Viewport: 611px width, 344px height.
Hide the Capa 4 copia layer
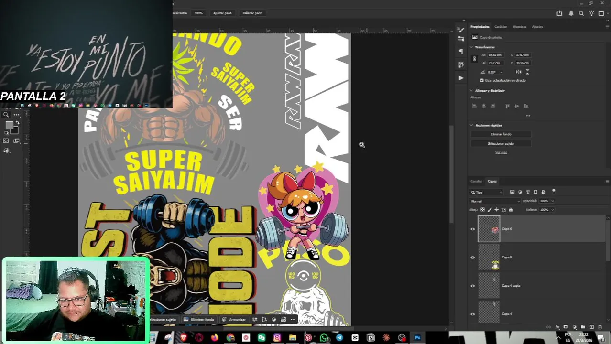click(473, 286)
